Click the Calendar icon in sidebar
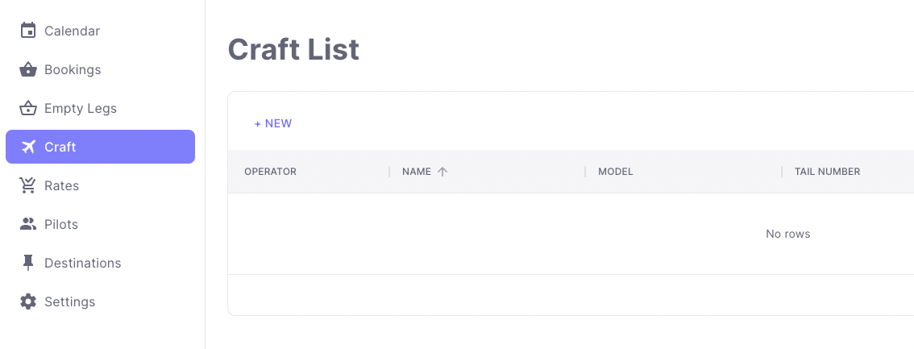 (x=28, y=31)
